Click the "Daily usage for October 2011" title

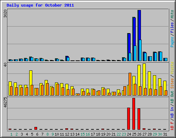(40, 5)
